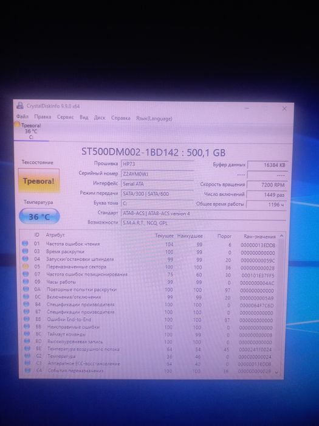Viewport: 319px width, 426px height.
Task: Open the Файл menu
Action: click(x=22, y=117)
